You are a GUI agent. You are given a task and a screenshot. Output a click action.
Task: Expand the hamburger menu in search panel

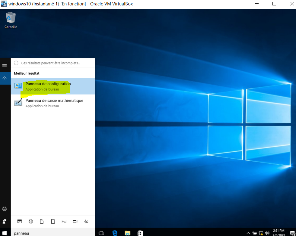[5, 65]
